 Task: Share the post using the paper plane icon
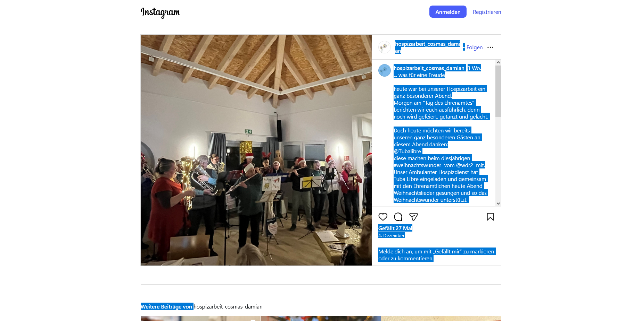point(413,217)
